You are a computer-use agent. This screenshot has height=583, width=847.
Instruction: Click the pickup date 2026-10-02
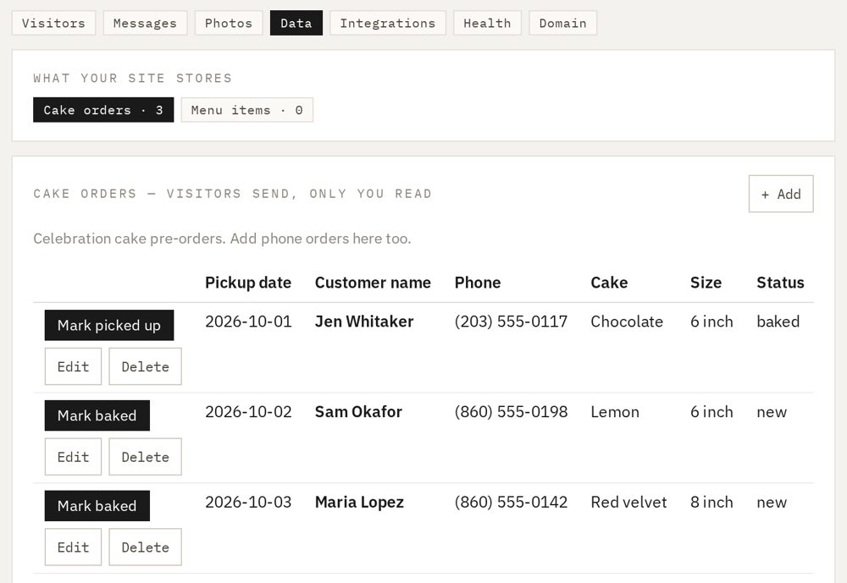[x=248, y=412]
